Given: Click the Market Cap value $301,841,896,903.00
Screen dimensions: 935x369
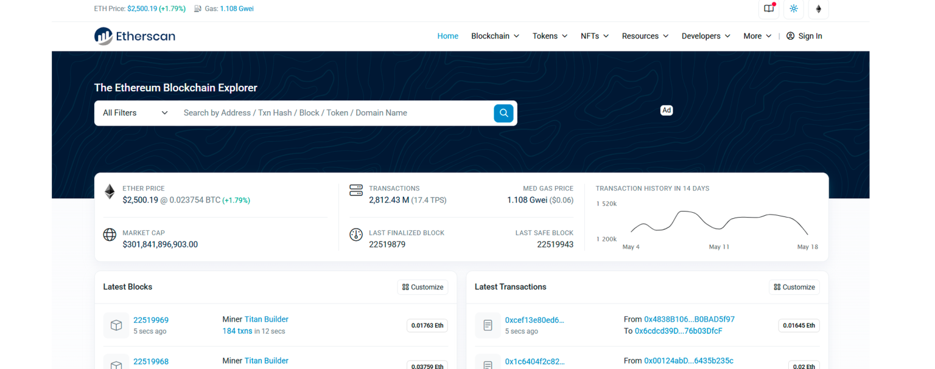Looking at the screenshot, I should click(160, 244).
